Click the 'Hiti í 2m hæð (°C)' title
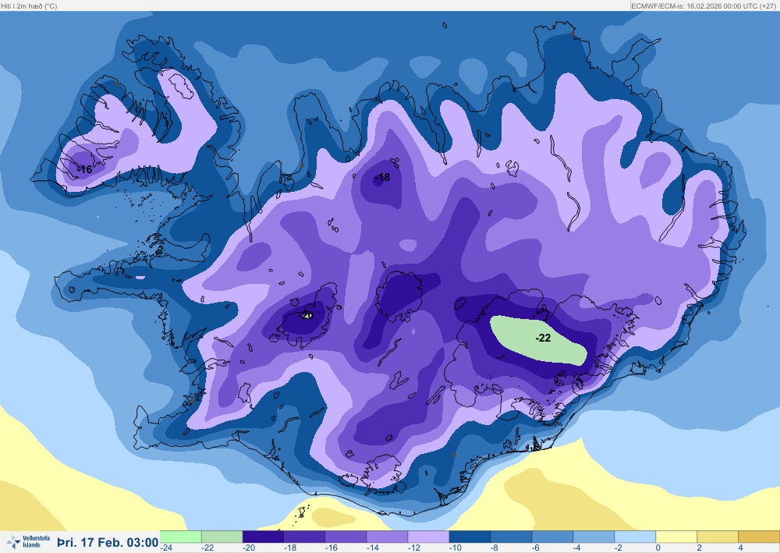 tap(29, 6)
